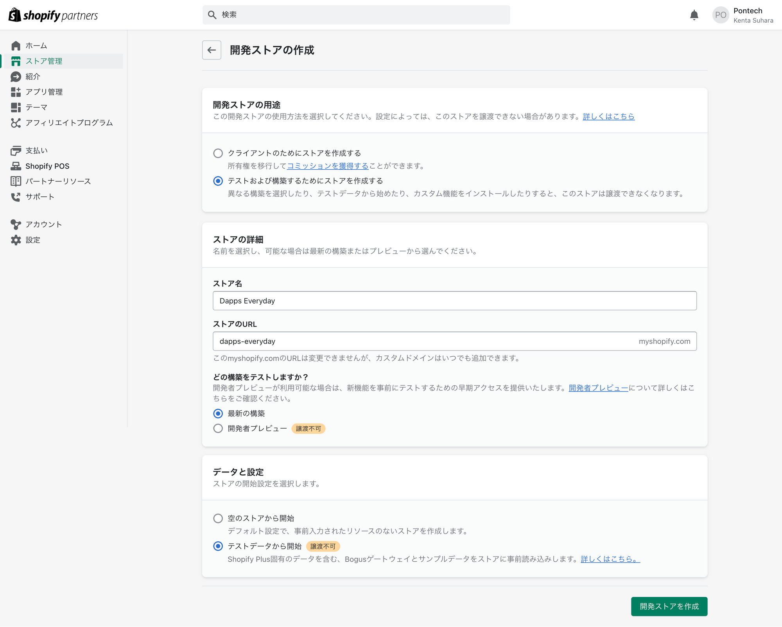The width and height of the screenshot is (782, 627).
Task: Click the themes (テーマ) icon
Action: (x=16, y=107)
